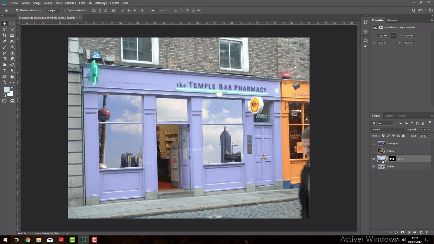Open the Fond fill dropdown arrow
The image size is (434, 244).
429,136
